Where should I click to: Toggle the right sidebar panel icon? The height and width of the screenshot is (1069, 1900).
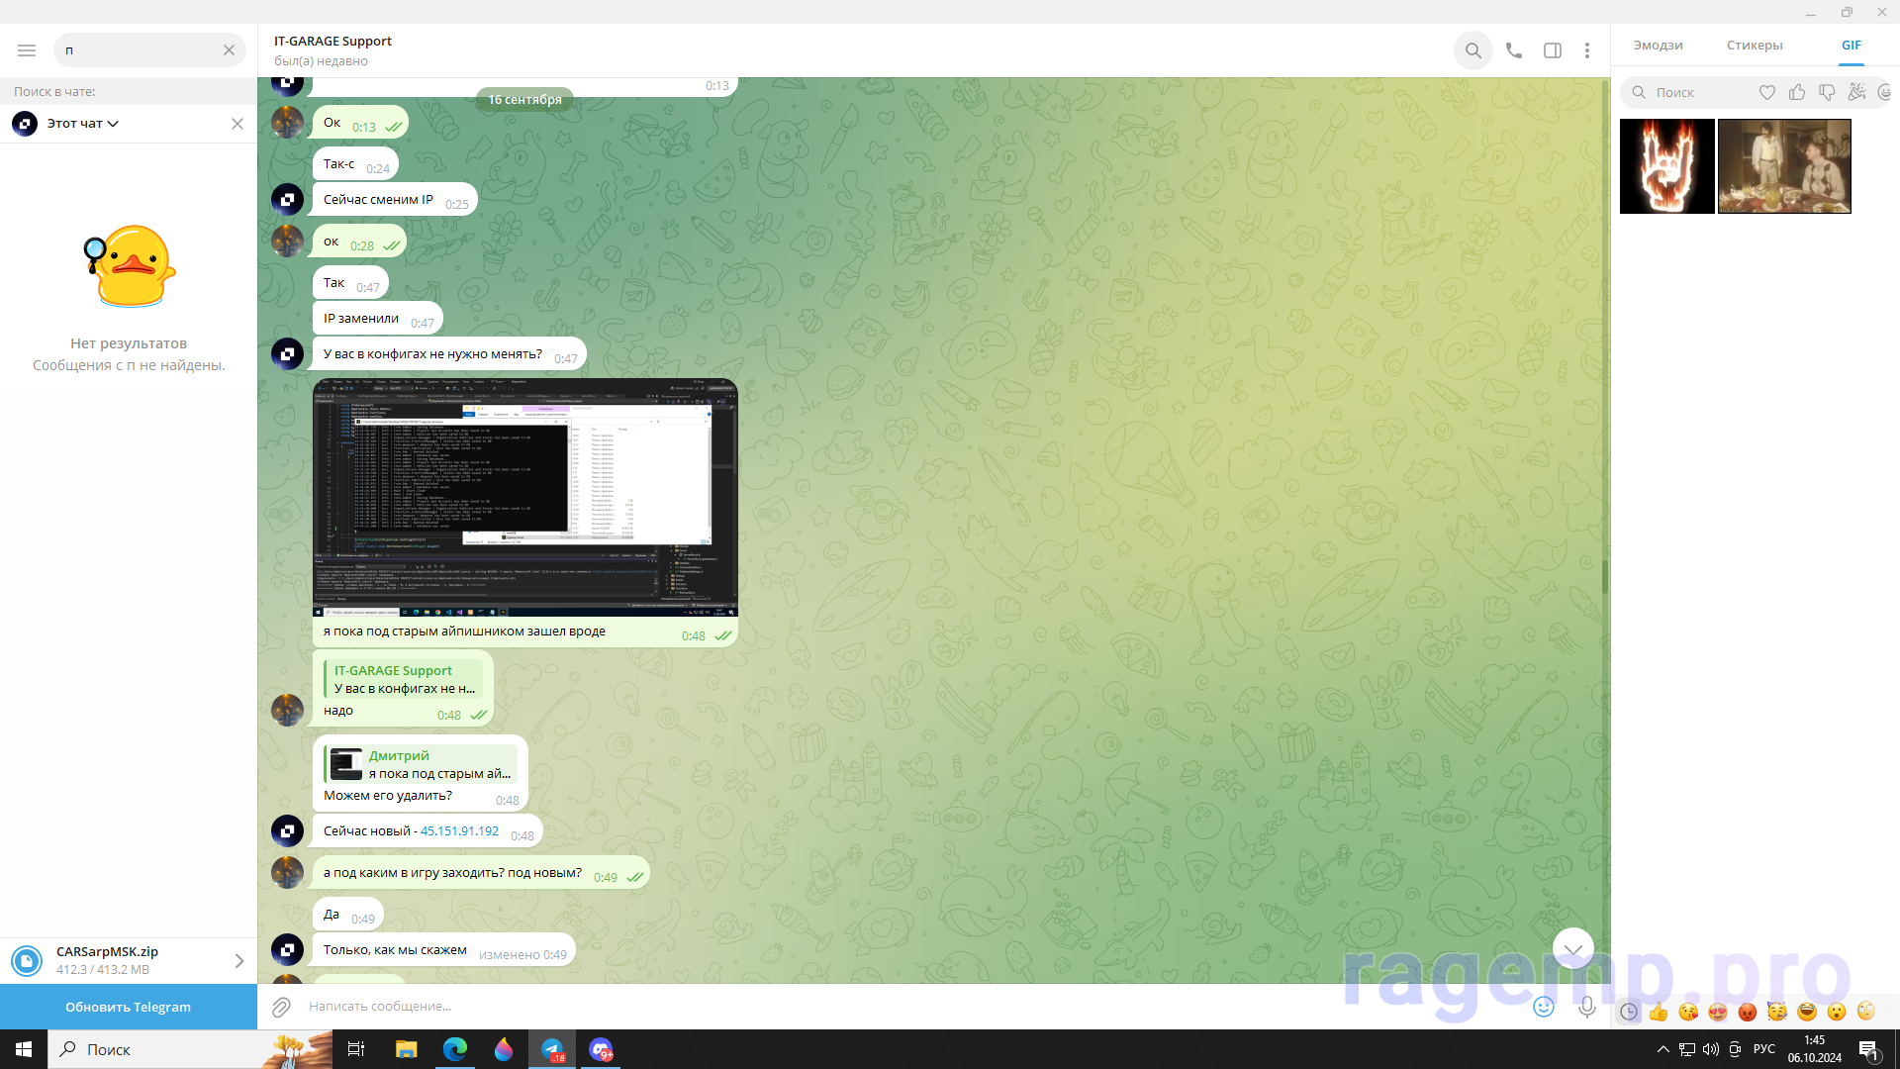pos(1552,50)
